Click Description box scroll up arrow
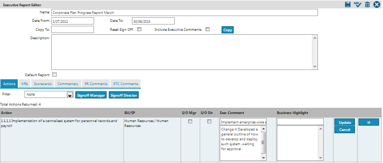Screen dimensions: 383x163 [315, 37]
